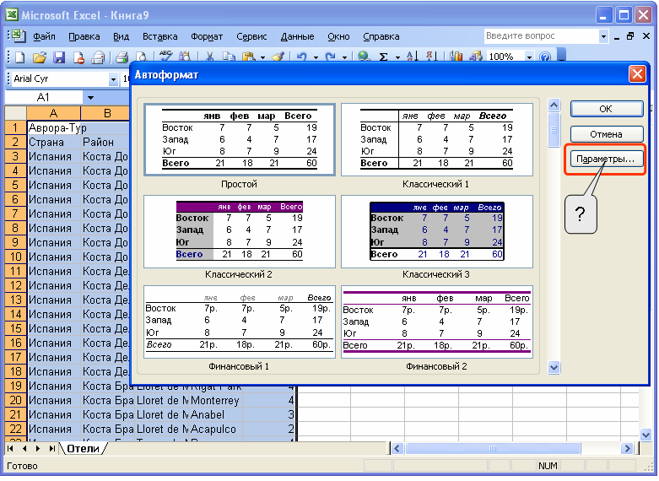Click the 'Введите вопрос' question input field
The width and height of the screenshot is (659, 481).
coord(542,36)
